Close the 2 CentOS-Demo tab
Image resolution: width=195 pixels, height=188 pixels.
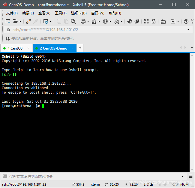[x=72, y=48]
